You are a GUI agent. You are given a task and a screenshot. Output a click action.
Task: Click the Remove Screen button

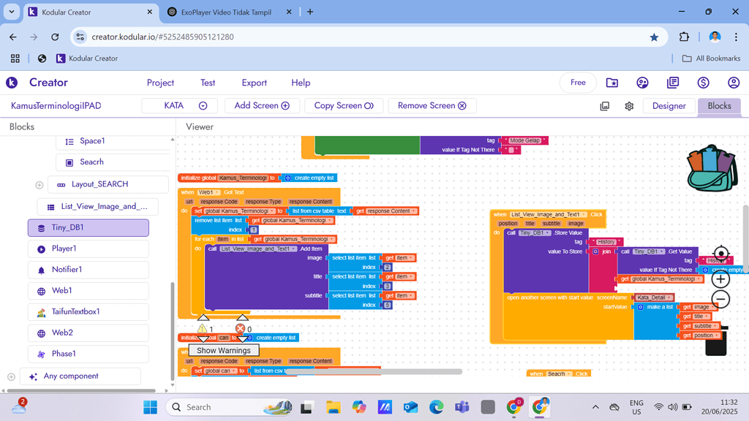pyautogui.click(x=432, y=106)
